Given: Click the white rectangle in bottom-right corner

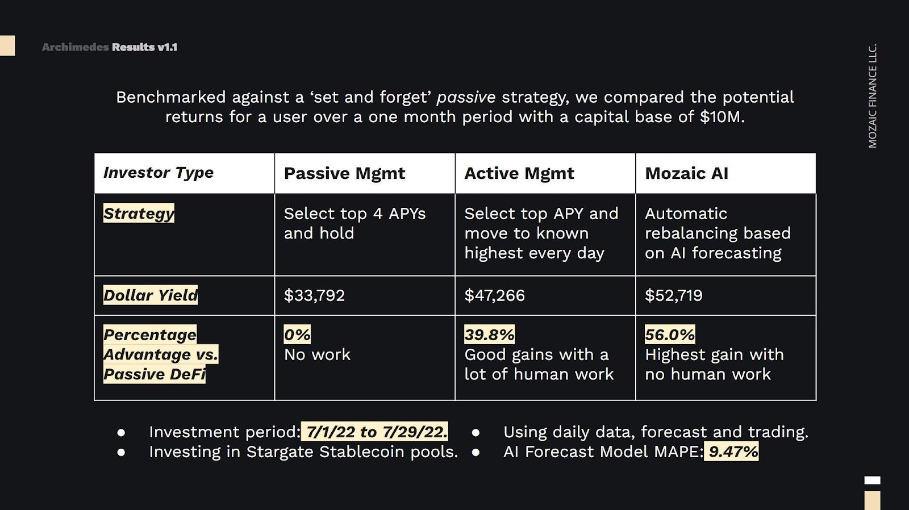Looking at the screenshot, I should (x=872, y=480).
